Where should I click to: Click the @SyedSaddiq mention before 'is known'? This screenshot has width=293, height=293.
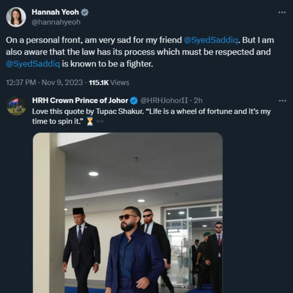coord(33,64)
